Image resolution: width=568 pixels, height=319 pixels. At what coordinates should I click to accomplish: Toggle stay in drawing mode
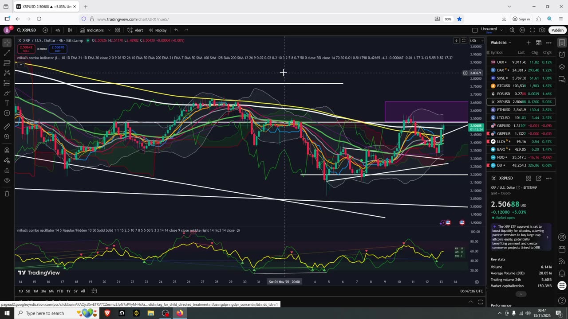pyautogui.click(x=7, y=160)
